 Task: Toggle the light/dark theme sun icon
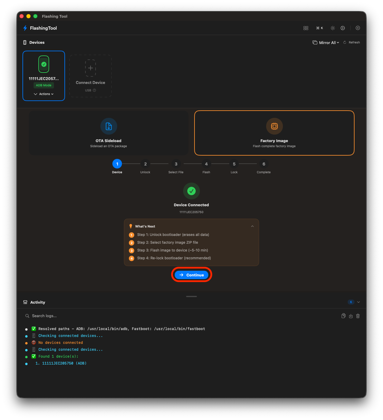tap(333, 28)
